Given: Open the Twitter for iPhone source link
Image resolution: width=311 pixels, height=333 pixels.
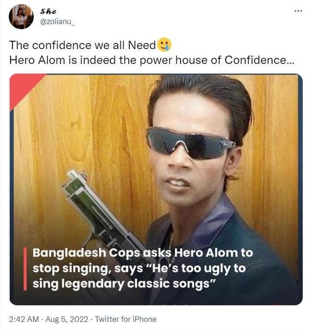Looking at the screenshot, I should pyautogui.click(x=126, y=319).
